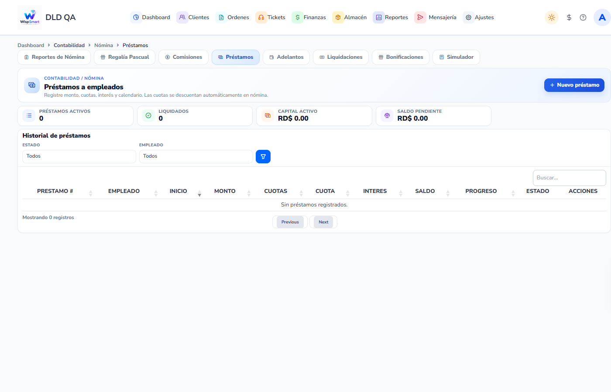
Task: Sort table by PRESTAMO # column
Action: point(58,191)
